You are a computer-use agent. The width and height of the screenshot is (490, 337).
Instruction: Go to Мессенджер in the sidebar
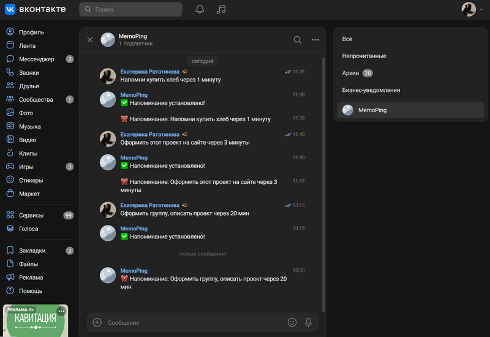click(36, 59)
